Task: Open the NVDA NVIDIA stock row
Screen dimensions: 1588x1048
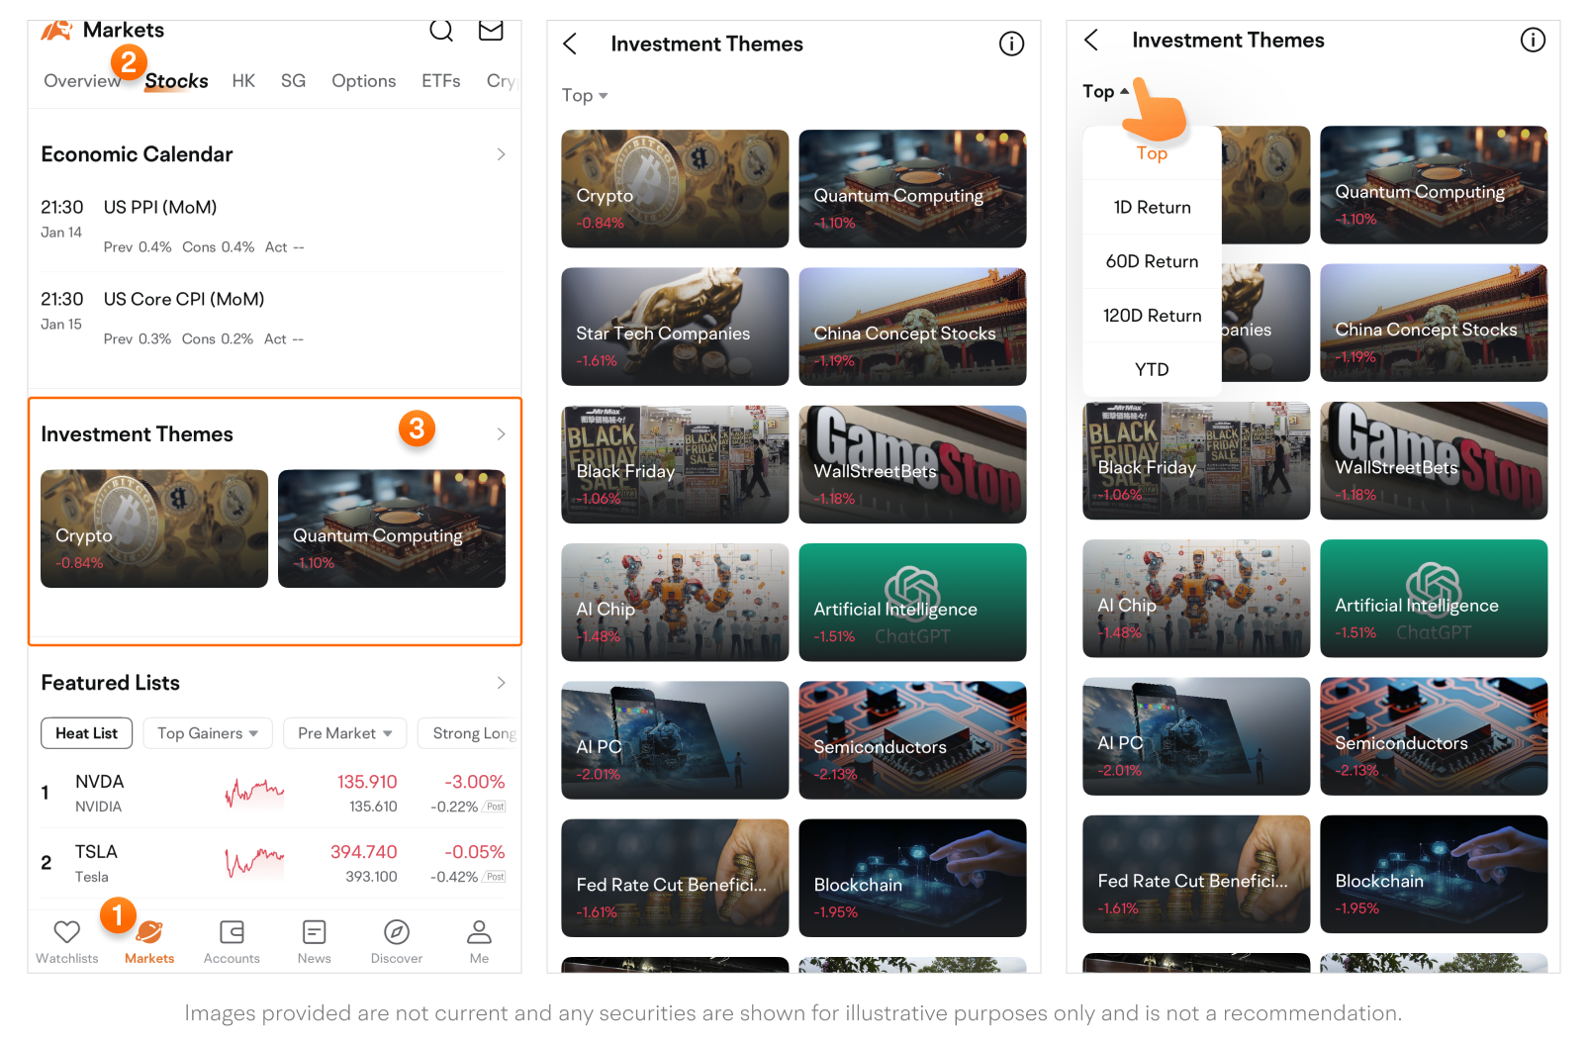Action: click(x=274, y=793)
